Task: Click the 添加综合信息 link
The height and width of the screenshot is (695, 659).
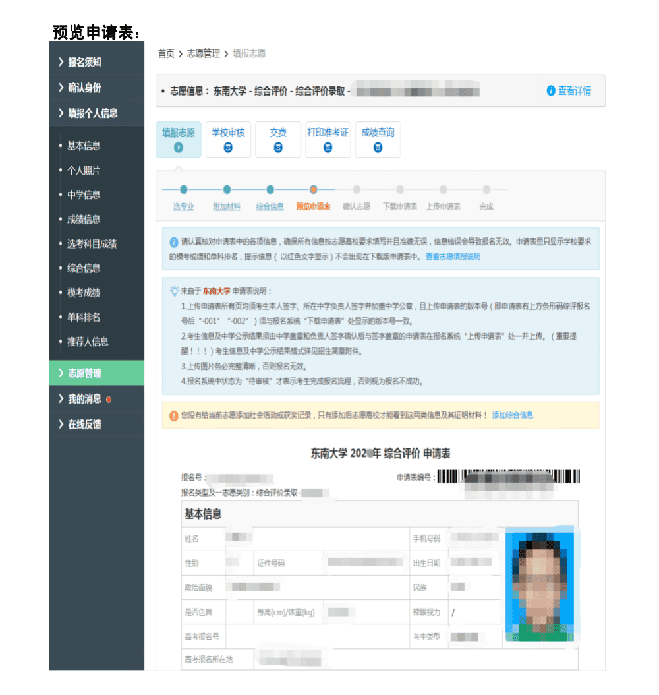Action: point(513,415)
